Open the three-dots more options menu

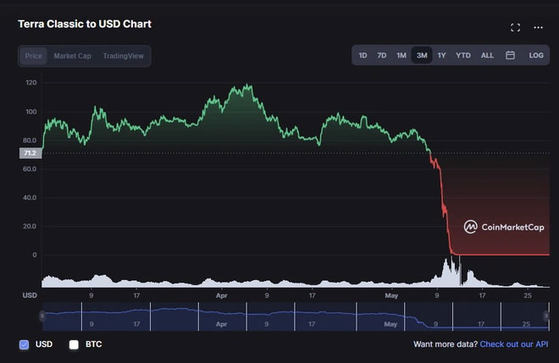tap(538, 27)
